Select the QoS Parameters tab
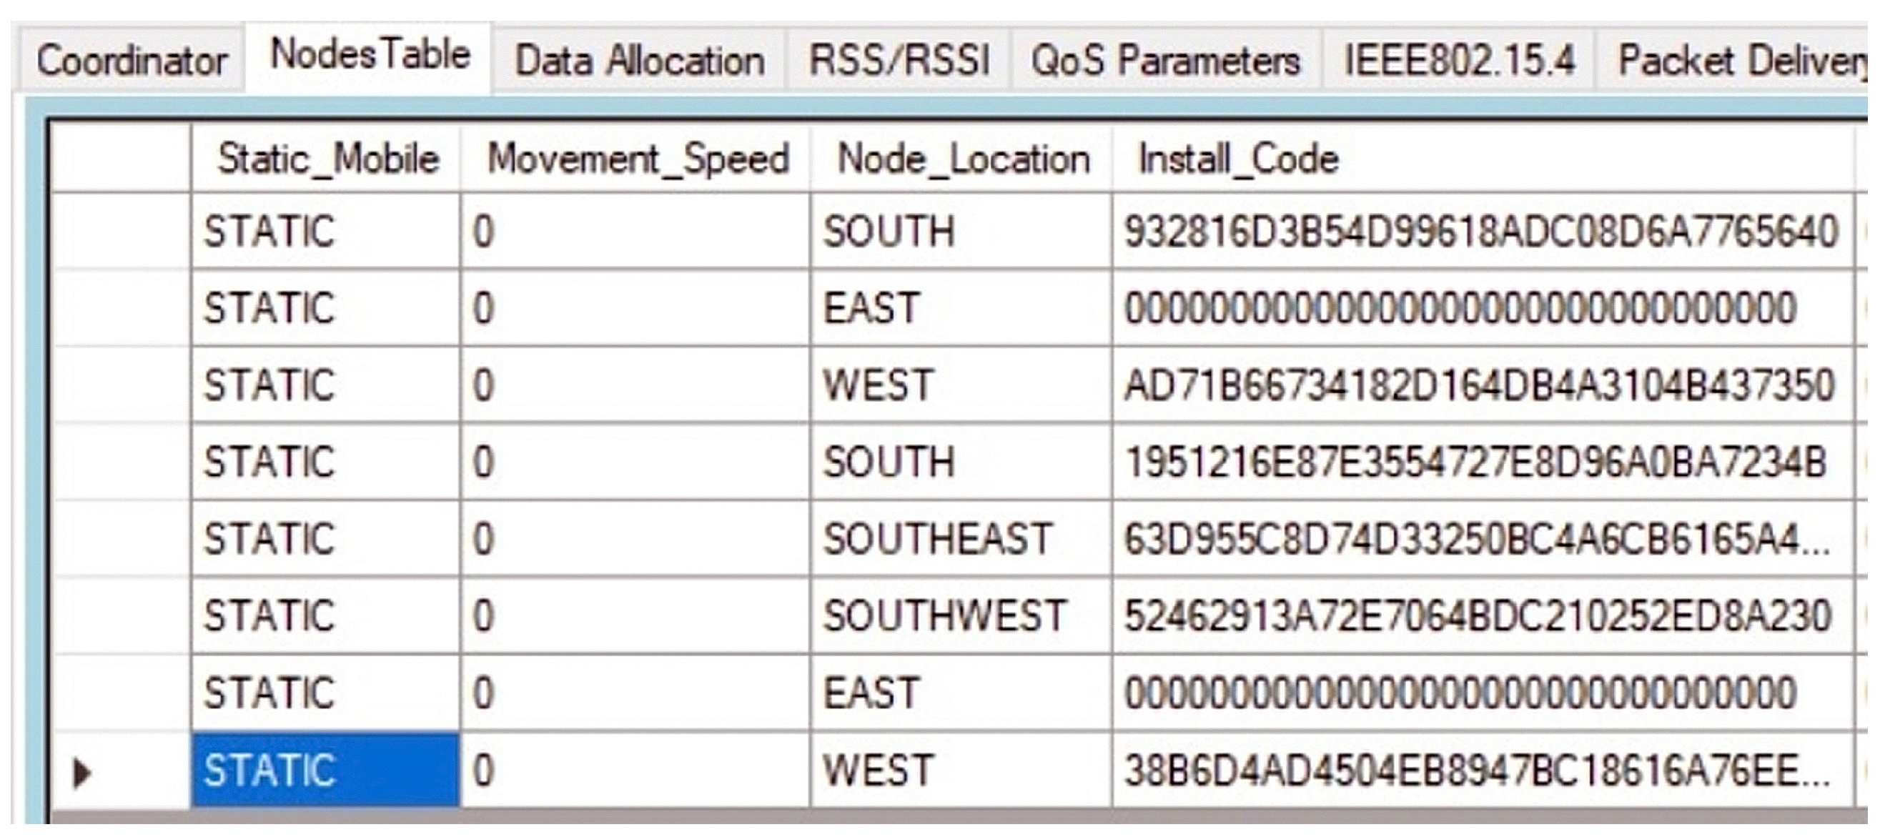Screen dimensions: 1885x837 tap(1165, 61)
